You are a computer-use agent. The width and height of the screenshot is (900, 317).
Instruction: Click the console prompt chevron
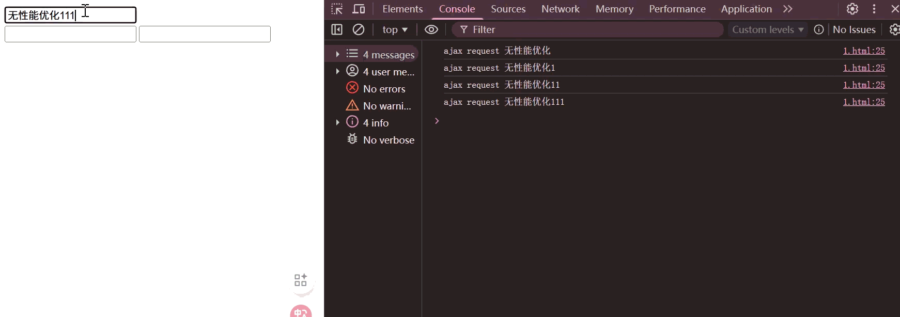click(437, 121)
